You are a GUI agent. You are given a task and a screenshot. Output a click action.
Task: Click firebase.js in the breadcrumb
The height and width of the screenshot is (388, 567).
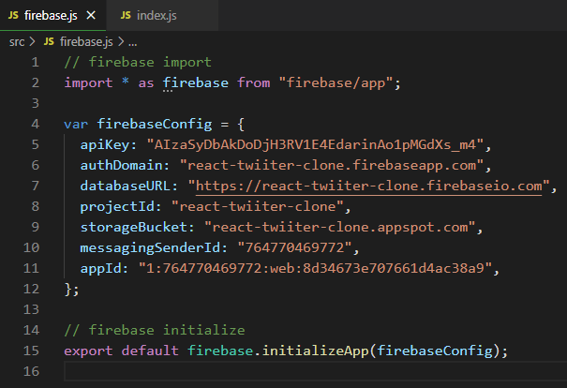pyautogui.click(x=86, y=42)
